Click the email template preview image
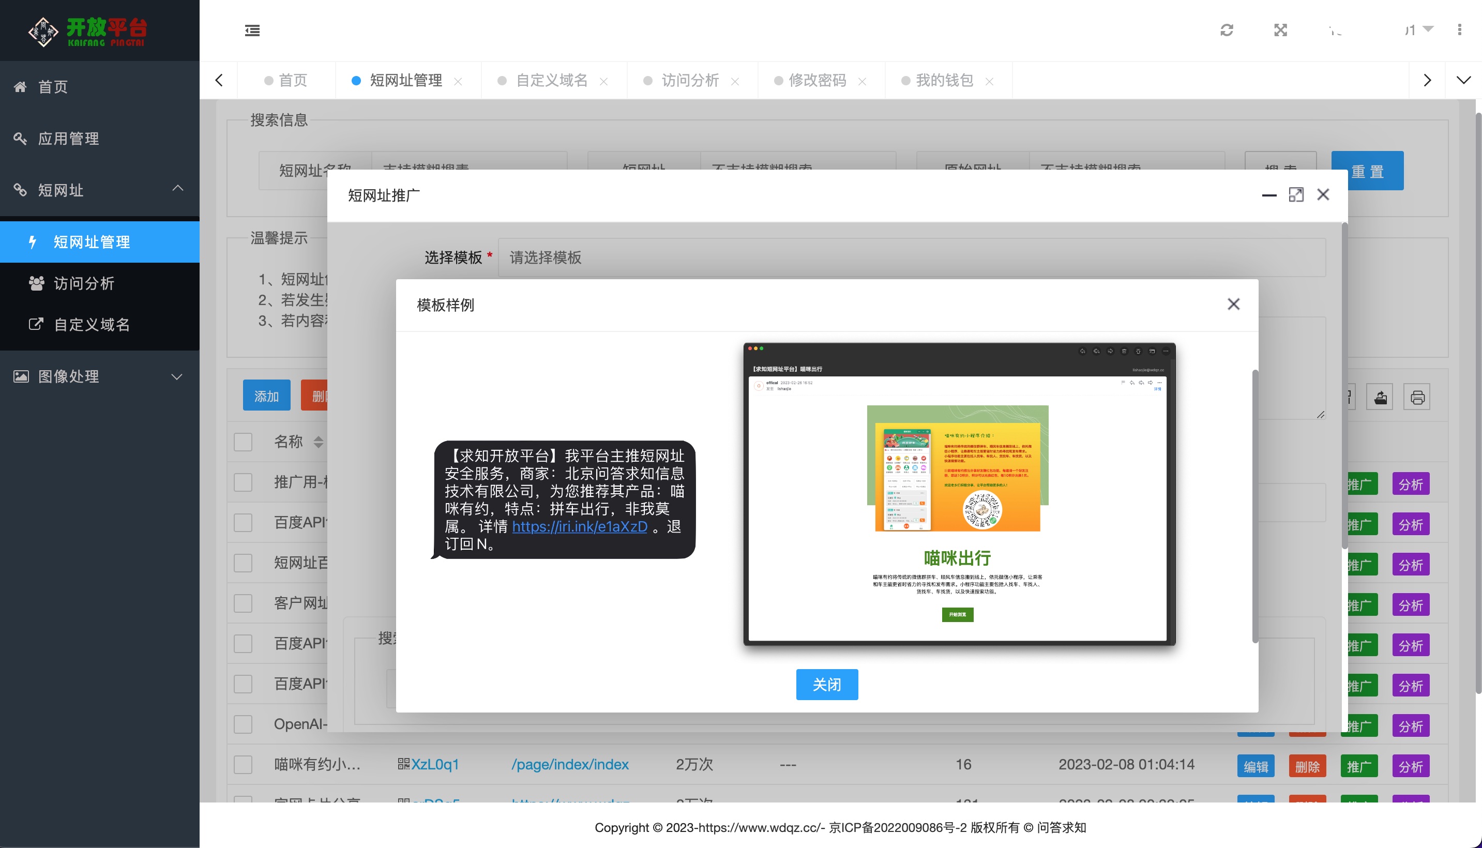Screen dimensions: 1482x848 pos(959,494)
